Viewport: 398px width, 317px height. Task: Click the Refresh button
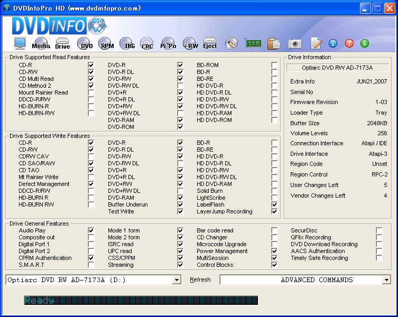pos(200,279)
